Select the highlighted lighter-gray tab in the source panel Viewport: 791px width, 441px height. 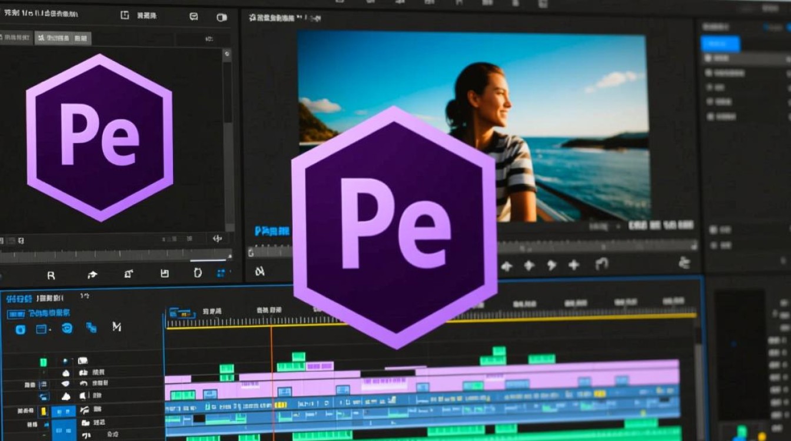62,39
